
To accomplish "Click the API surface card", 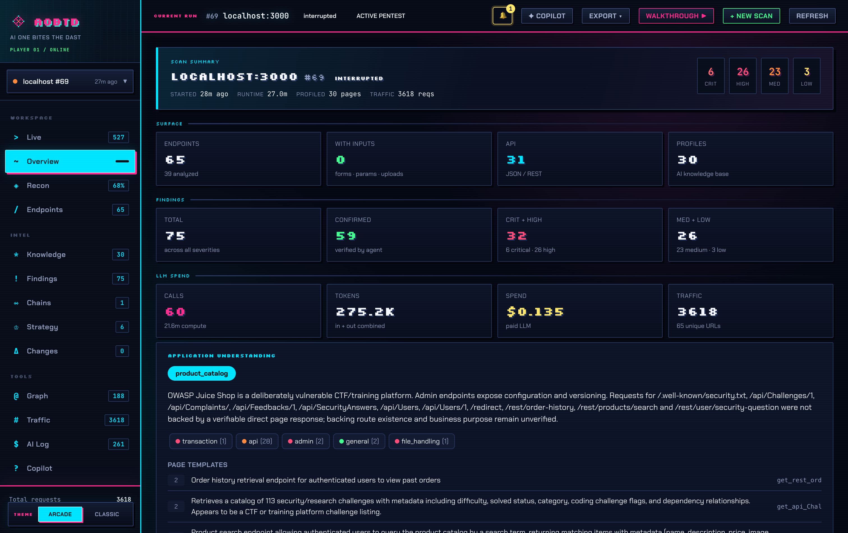I will (x=580, y=159).
